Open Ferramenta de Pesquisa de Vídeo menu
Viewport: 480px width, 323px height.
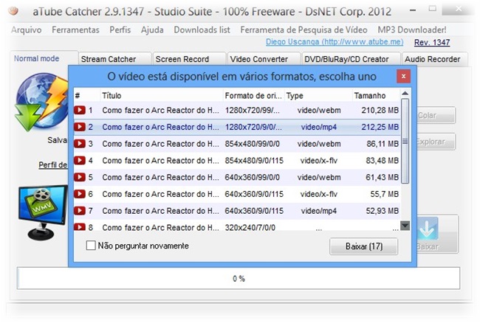(x=304, y=30)
